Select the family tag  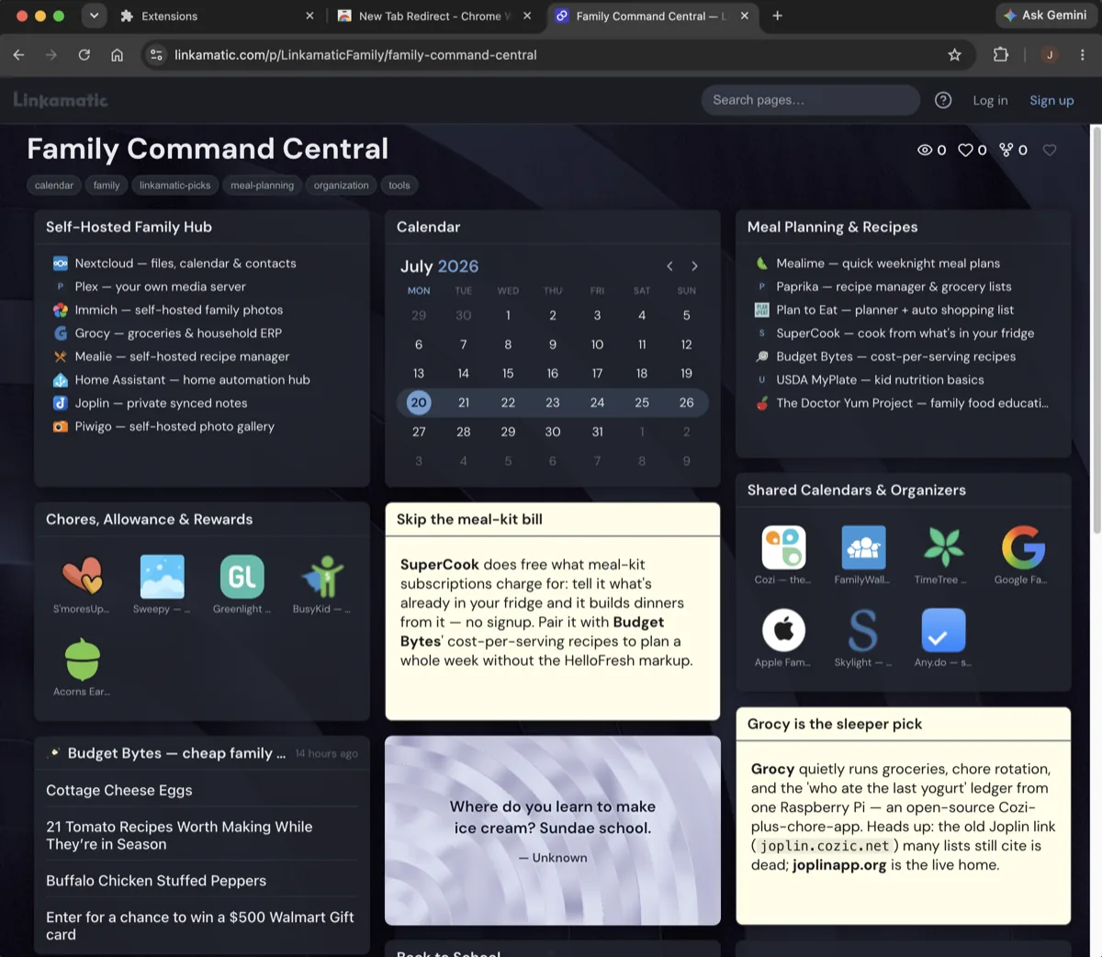107,186
